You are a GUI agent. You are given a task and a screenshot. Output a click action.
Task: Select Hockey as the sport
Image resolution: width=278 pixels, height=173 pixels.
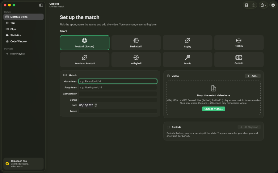coord(239,42)
